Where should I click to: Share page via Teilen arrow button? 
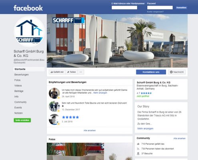(x=72, y=72)
